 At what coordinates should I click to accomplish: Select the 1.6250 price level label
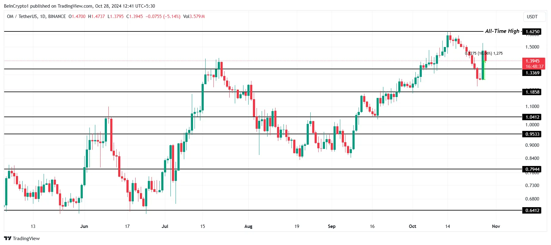click(532, 31)
